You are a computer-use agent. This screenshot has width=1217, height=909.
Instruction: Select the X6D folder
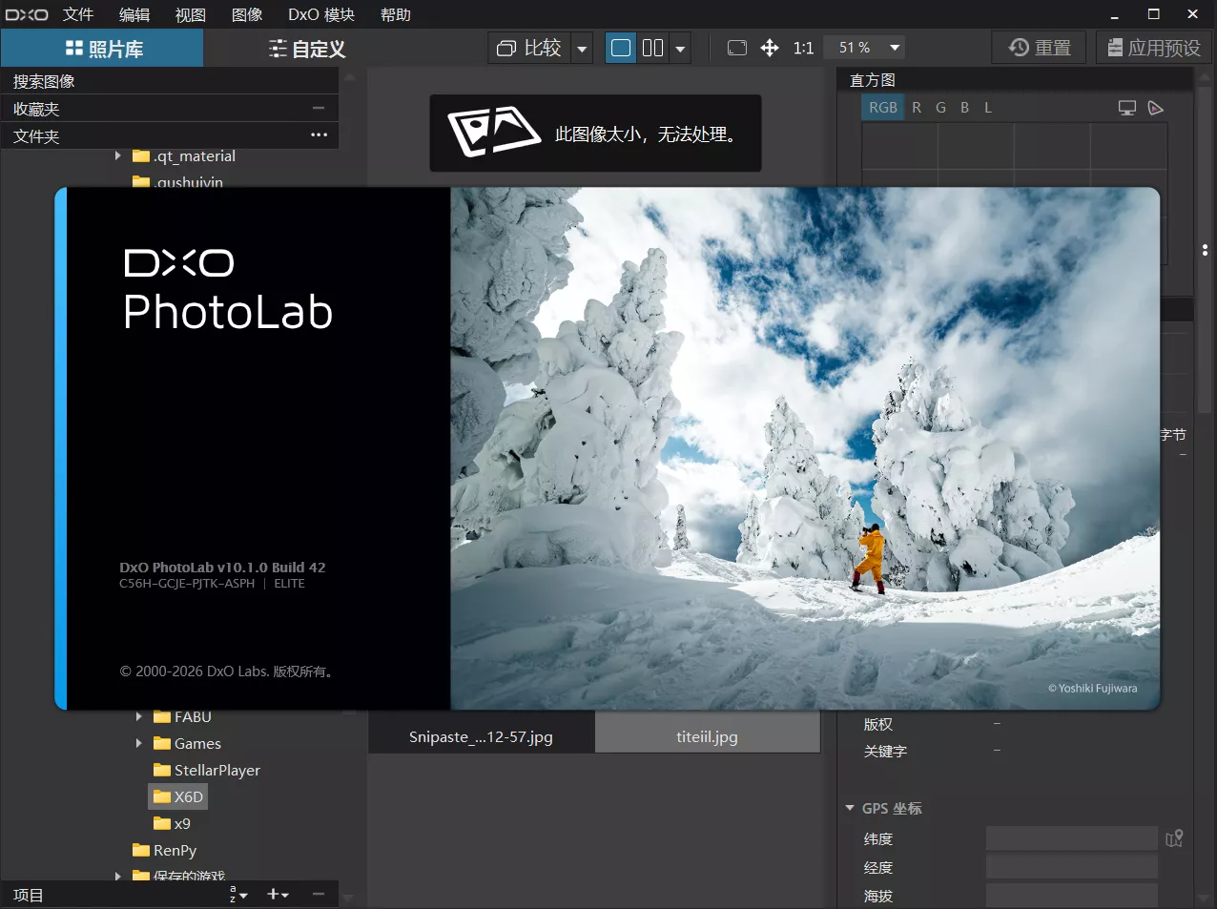coord(179,796)
